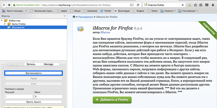The image size is (217, 108).
Task: Open the Начальная страница bookmark
Action: (x=42, y=11)
